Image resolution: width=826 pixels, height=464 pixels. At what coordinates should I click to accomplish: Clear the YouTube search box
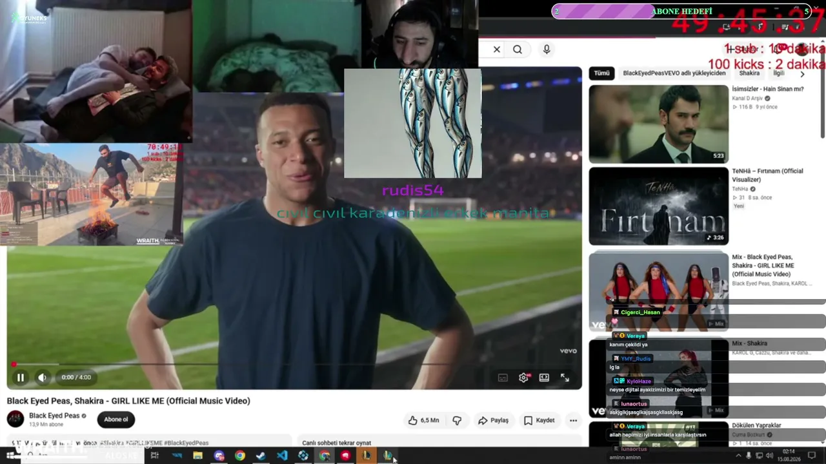pyautogui.click(x=497, y=49)
